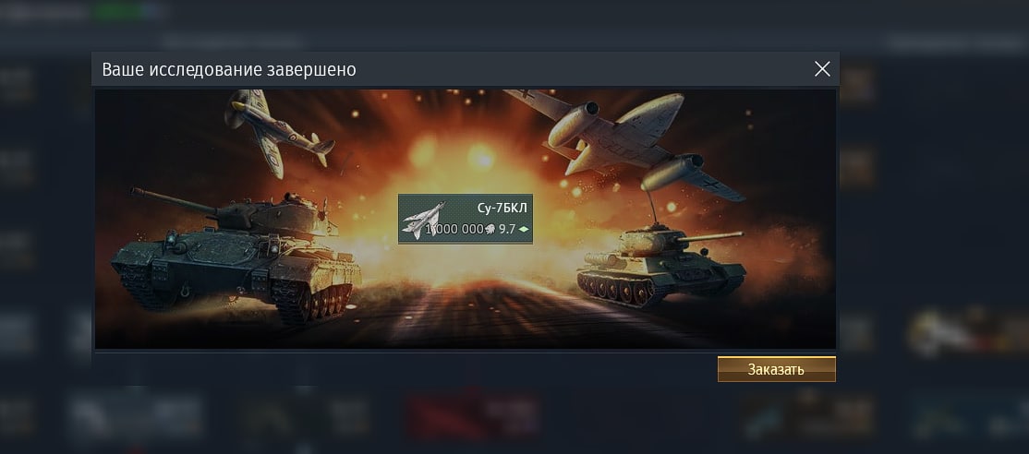Select the T-34 tank on right
The height and width of the screenshot is (454, 1029).
[x=660, y=262]
